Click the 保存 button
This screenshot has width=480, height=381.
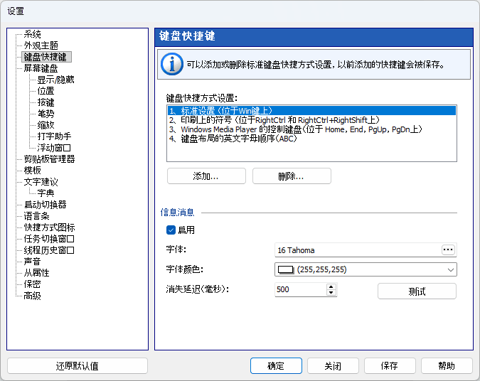[390, 366]
